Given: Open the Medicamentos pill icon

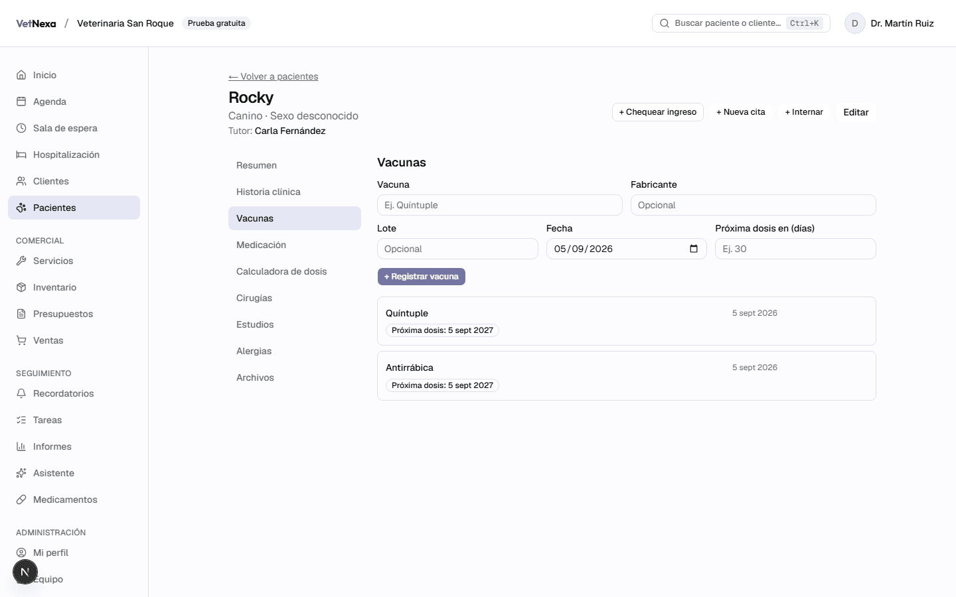Looking at the screenshot, I should [x=21, y=499].
